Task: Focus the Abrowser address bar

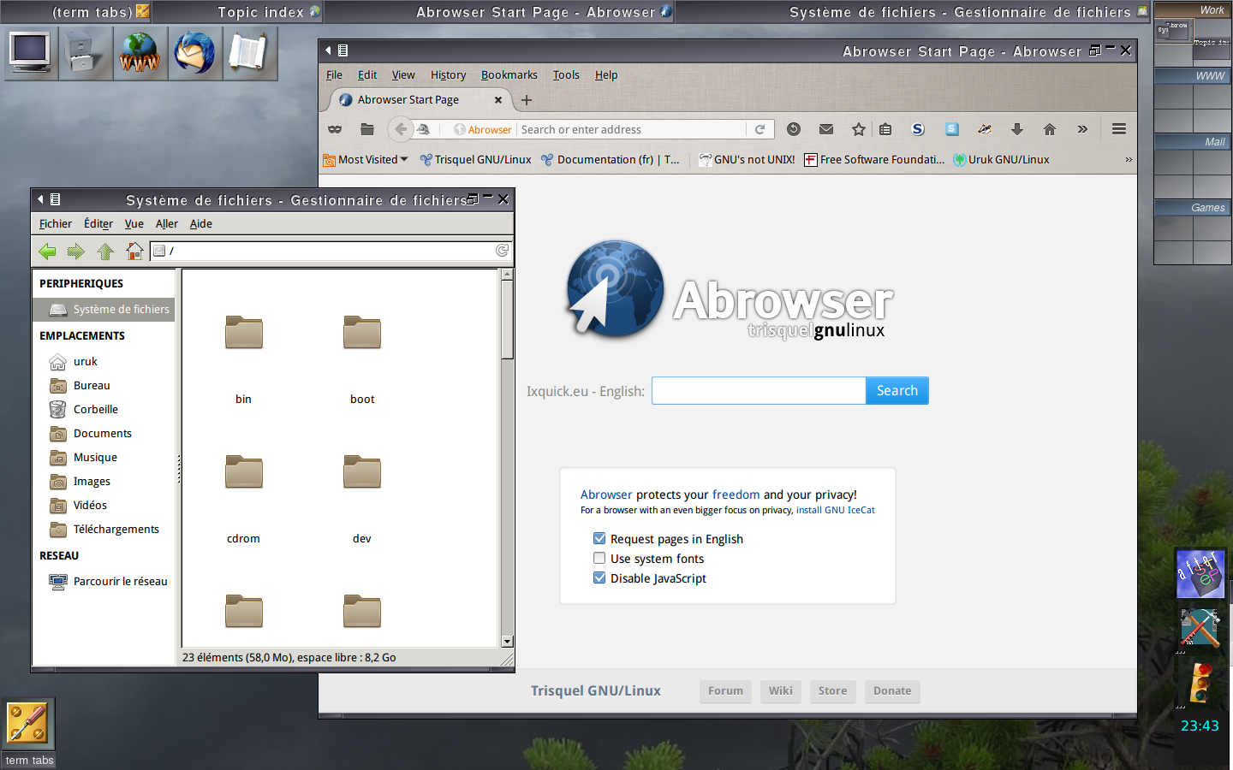Action: point(632,129)
